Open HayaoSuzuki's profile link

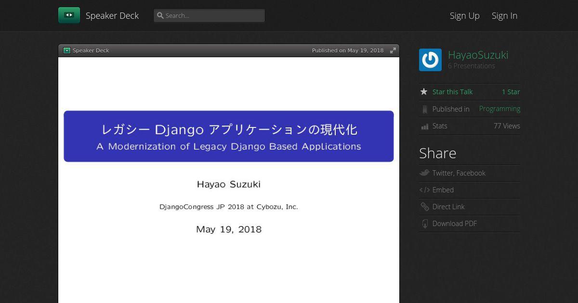[x=478, y=55]
